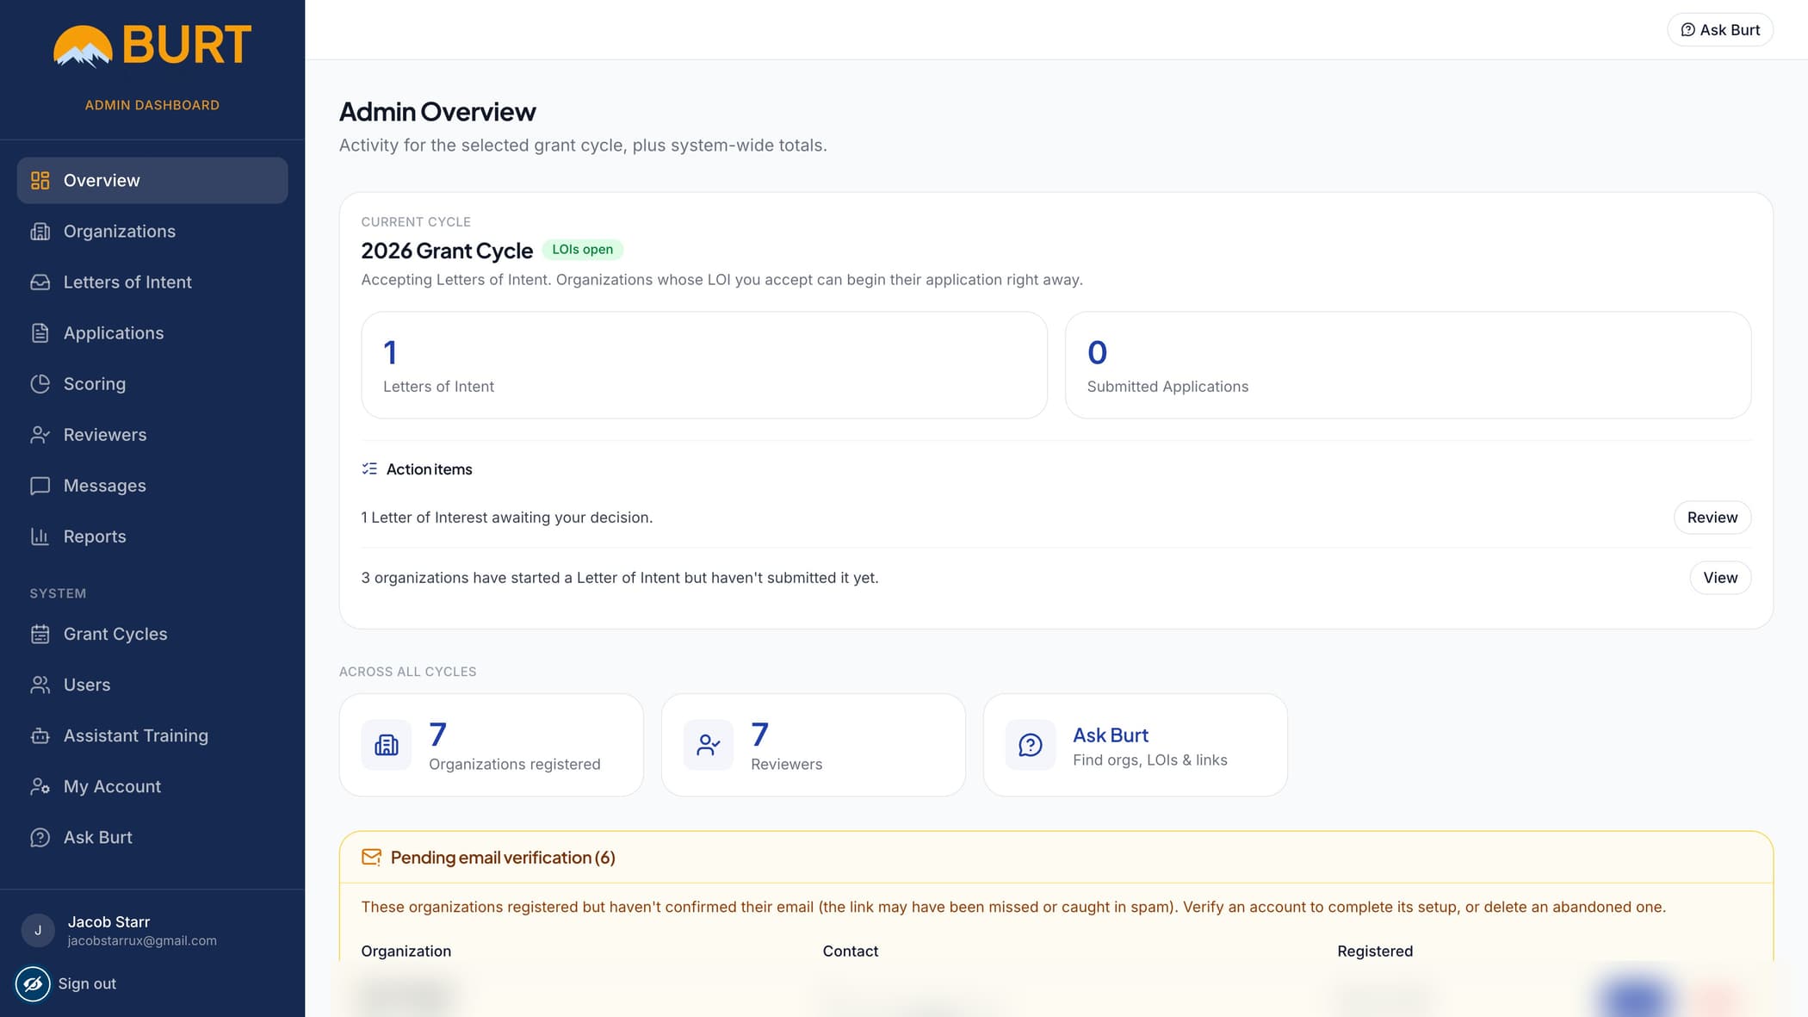Click the chat icon in Ask Burt card

tap(1031, 745)
